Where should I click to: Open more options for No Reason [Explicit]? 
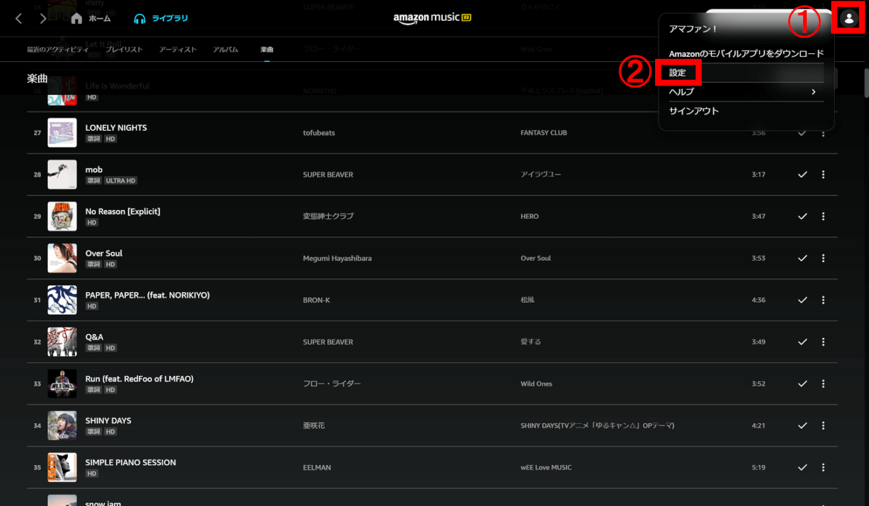pyautogui.click(x=823, y=216)
